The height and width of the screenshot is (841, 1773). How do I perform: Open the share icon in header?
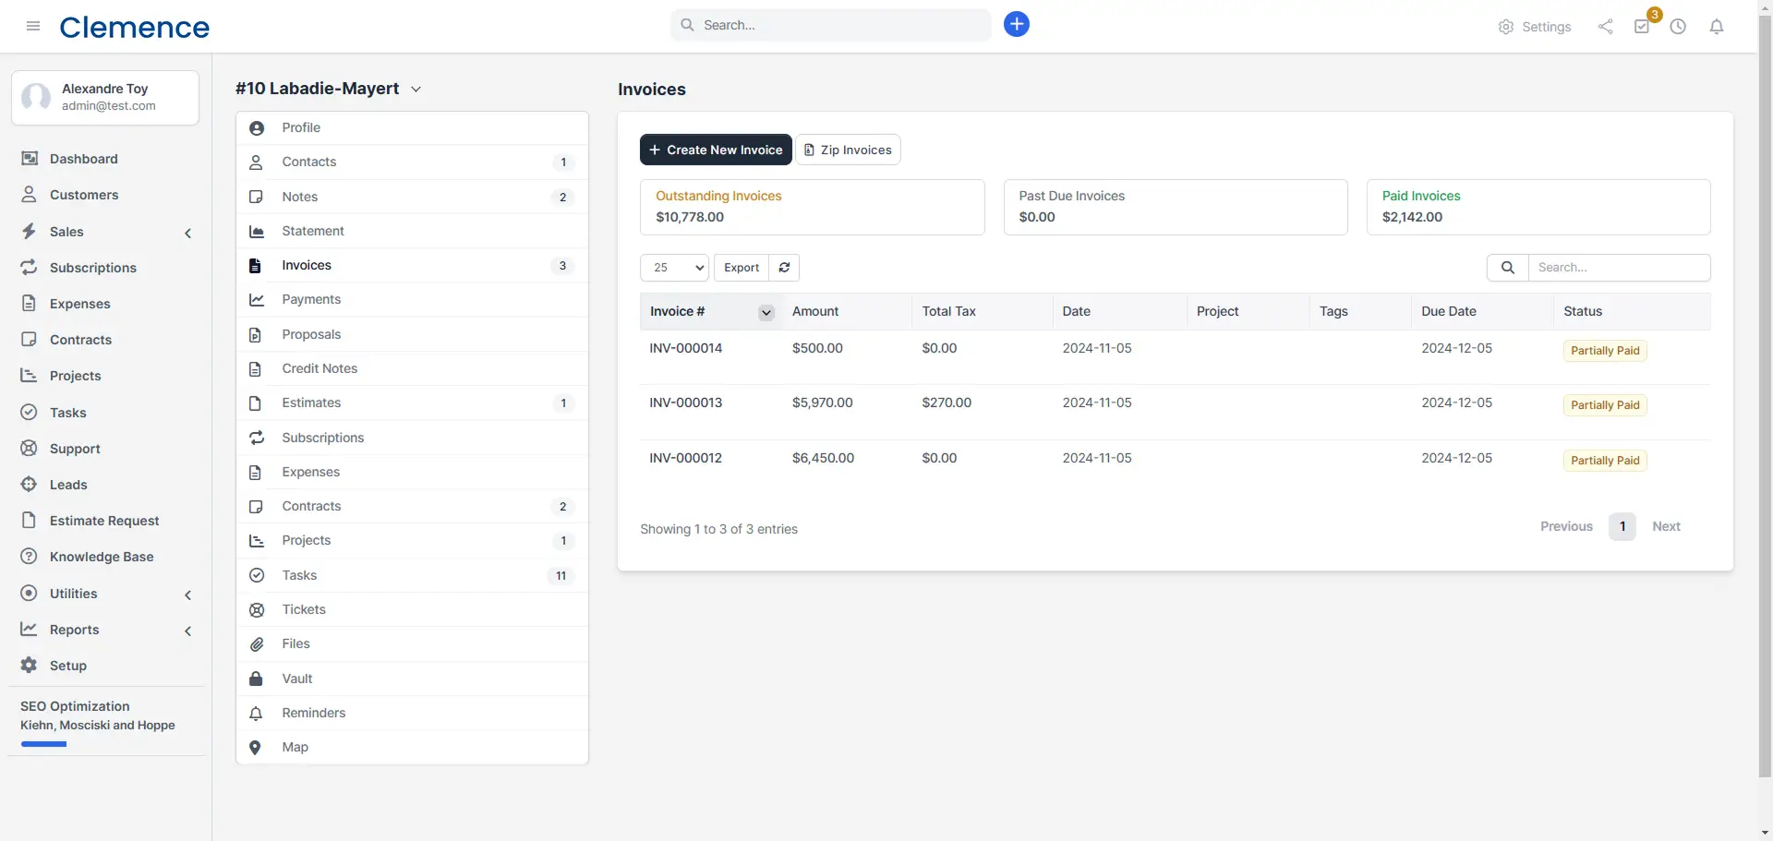[1605, 27]
